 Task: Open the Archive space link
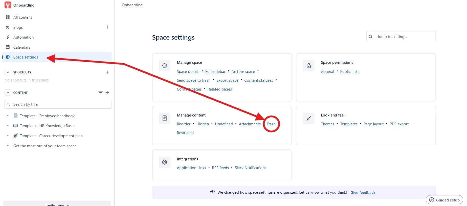pyautogui.click(x=243, y=72)
